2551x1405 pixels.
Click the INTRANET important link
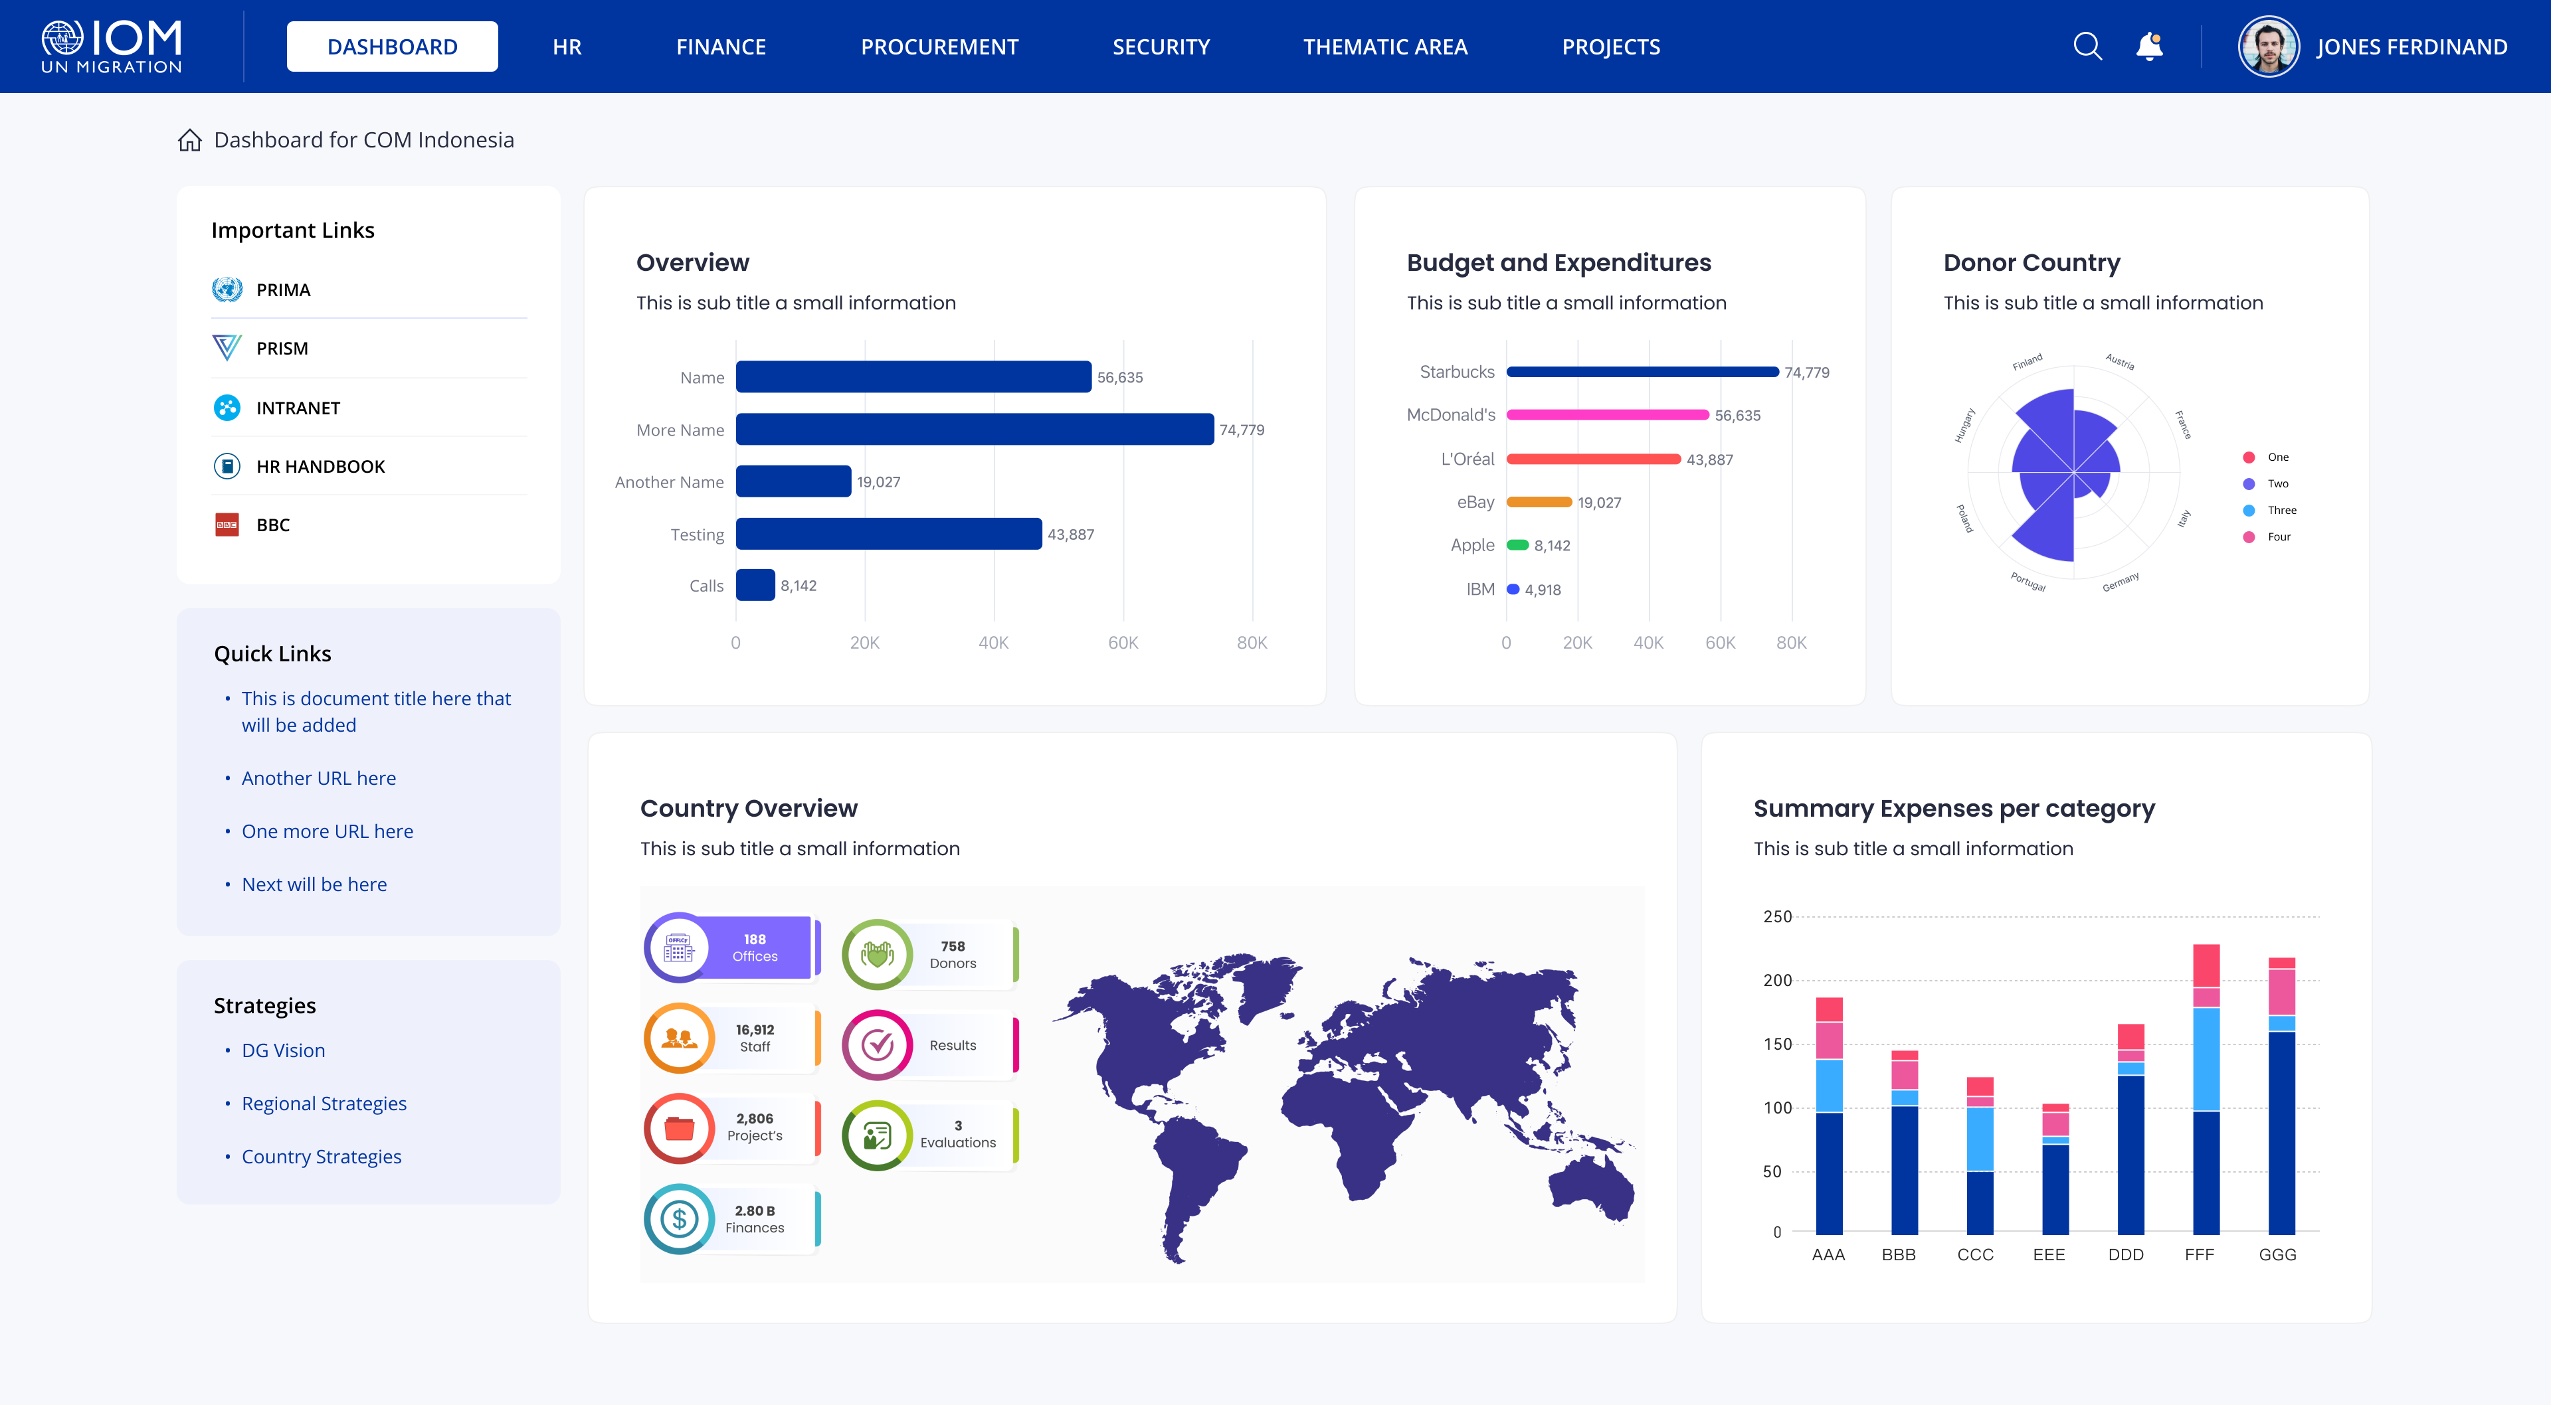pyautogui.click(x=297, y=408)
